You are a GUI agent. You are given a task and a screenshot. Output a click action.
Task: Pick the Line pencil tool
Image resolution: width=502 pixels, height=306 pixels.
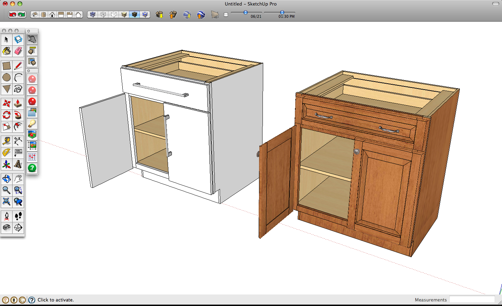18,66
